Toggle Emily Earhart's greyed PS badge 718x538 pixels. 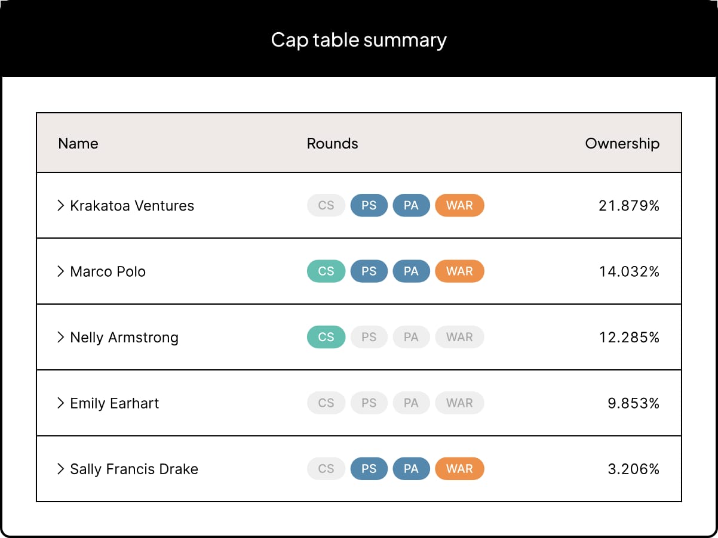(x=369, y=403)
